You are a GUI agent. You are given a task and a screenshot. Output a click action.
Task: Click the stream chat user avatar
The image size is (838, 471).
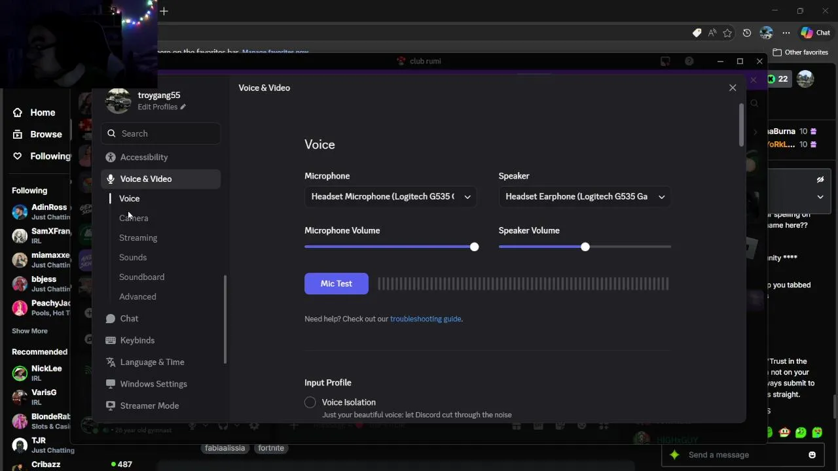point(805,79)
